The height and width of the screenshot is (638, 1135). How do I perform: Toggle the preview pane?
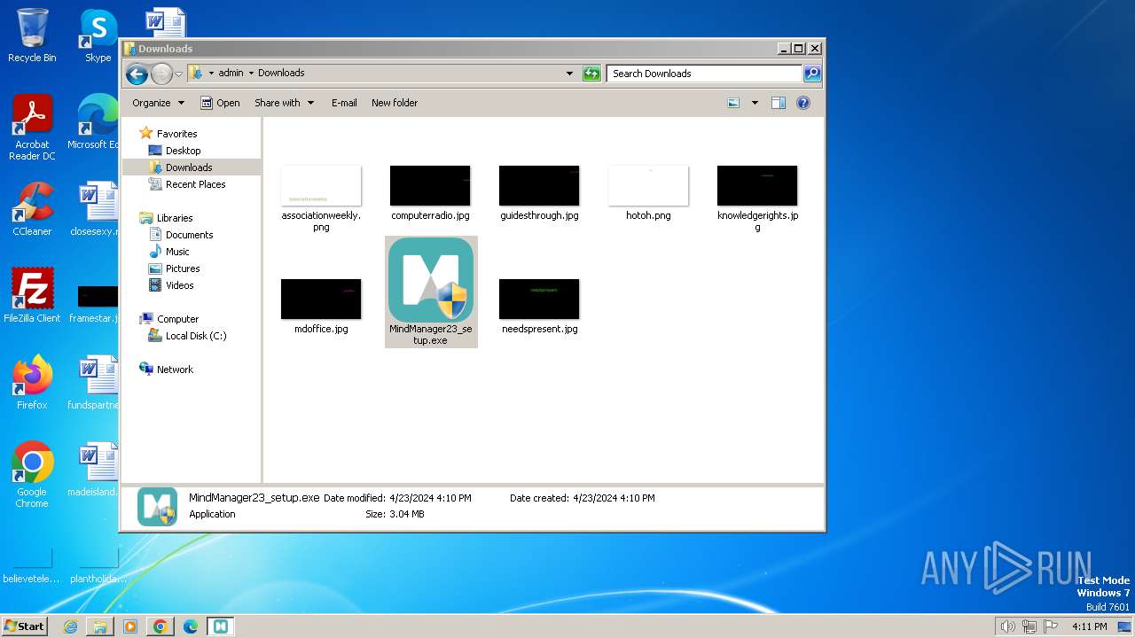point(778,103)
